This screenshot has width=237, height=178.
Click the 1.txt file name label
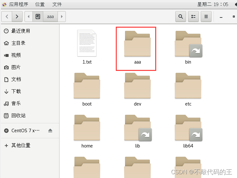tap(87, 62)
